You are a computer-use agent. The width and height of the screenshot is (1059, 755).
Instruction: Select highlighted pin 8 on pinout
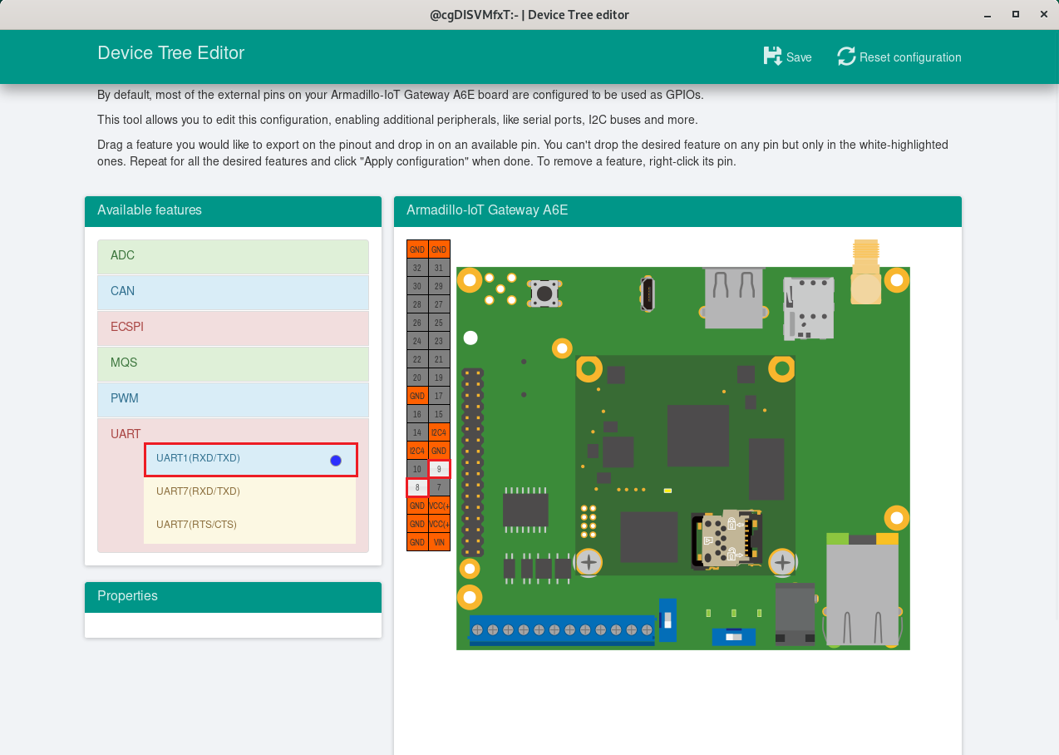tap(417, 487)
